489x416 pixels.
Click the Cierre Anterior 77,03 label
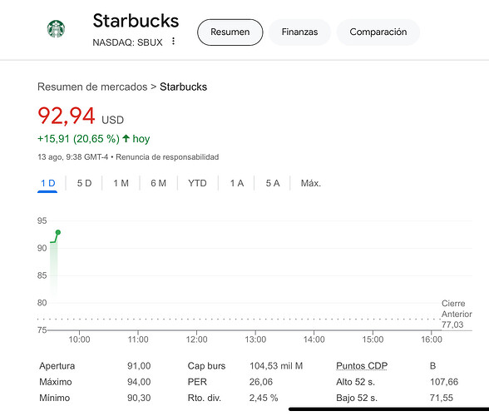point(457,314)
